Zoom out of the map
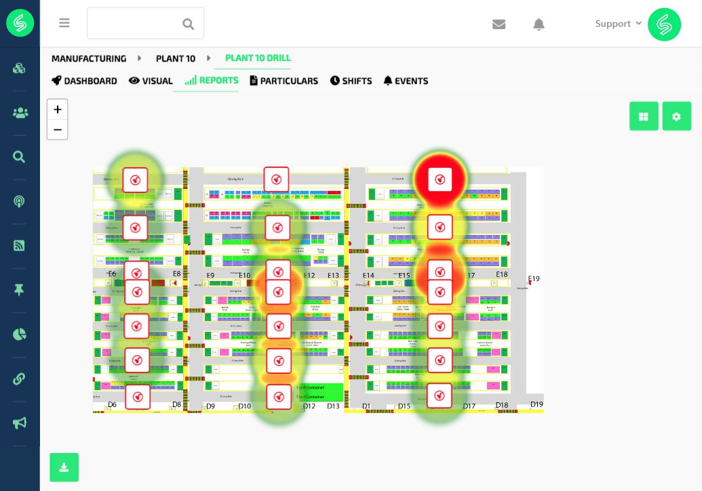 tap(57, 129)
